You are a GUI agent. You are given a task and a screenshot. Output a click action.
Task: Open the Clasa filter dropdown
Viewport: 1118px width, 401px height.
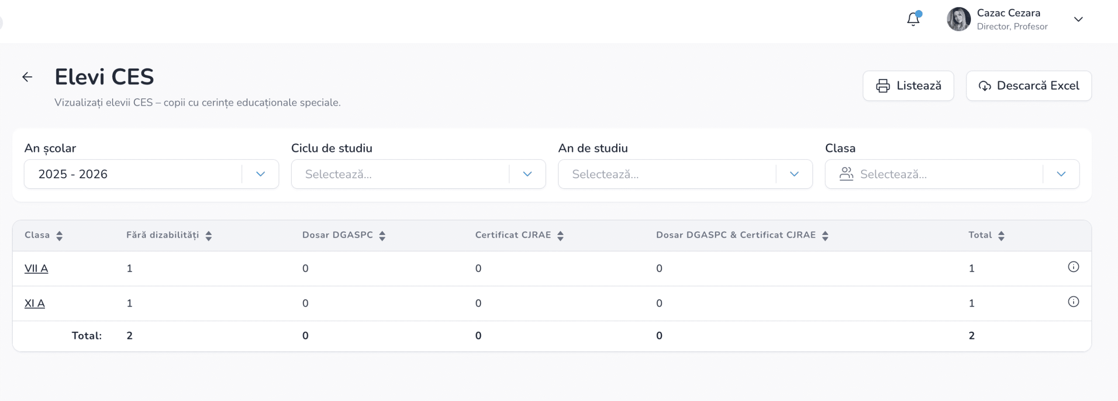click(952, 174)
